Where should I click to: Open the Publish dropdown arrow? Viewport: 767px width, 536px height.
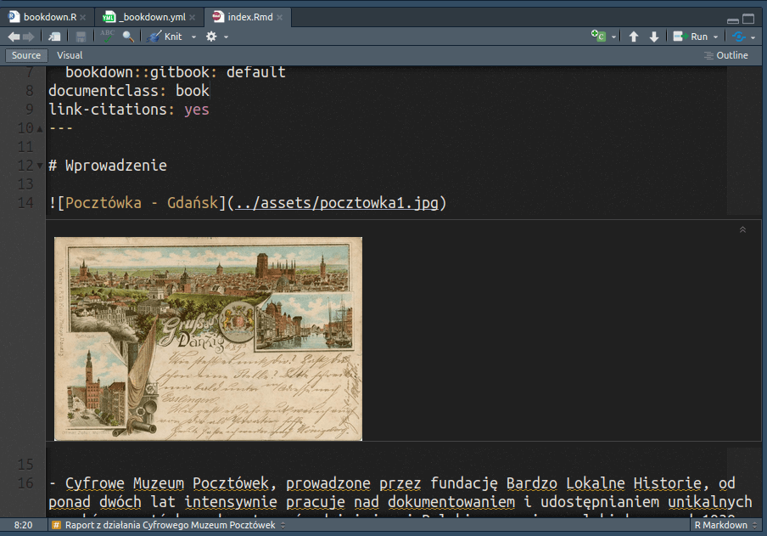[x=753, y=37]
